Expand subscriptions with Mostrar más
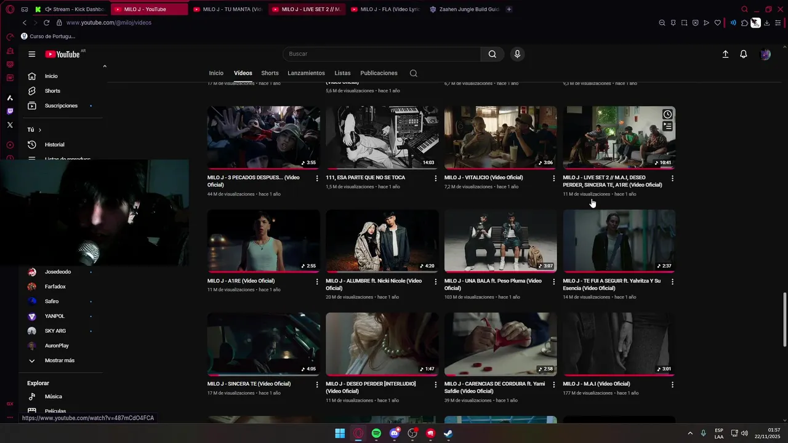 click(59, 361)
